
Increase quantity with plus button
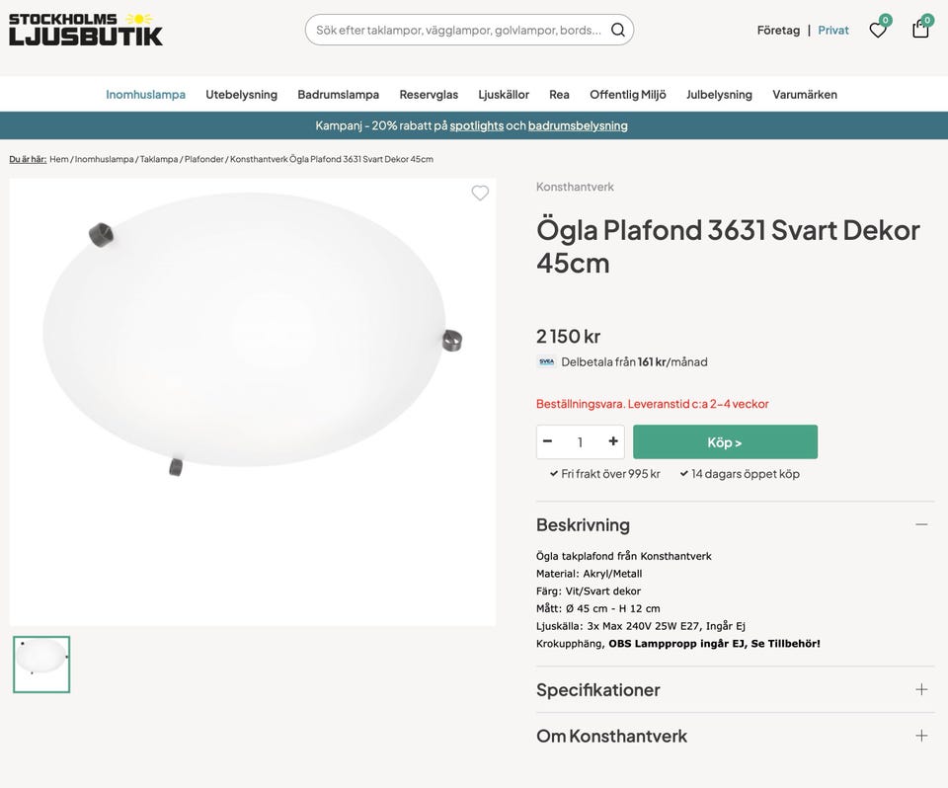click(613, 441)
